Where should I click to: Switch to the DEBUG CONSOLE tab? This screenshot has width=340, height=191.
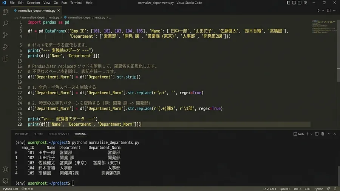pyautogui.click(x=59, y=134)
